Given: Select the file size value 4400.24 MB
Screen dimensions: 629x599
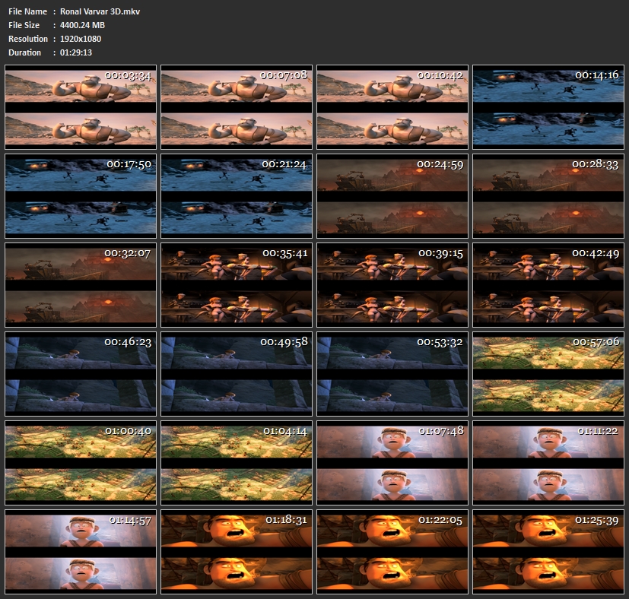Looking at the screenshot, I should (x=82, y=25).
